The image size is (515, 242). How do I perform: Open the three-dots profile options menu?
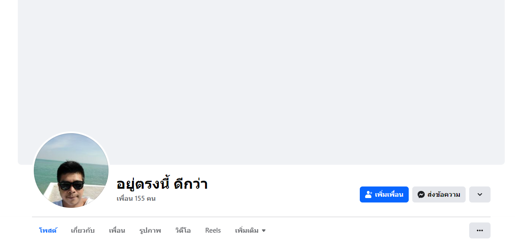pyautogui.click(x=479, y=230)
